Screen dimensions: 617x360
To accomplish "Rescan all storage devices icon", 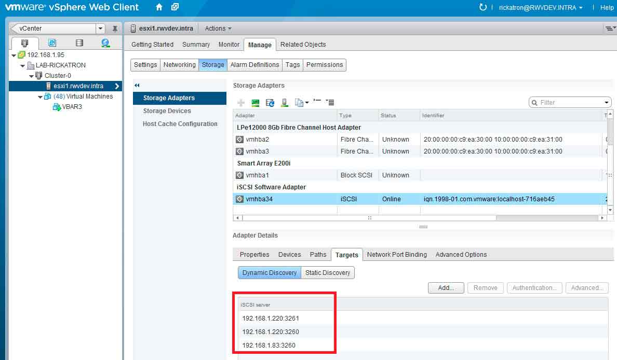I will point(285,103).
